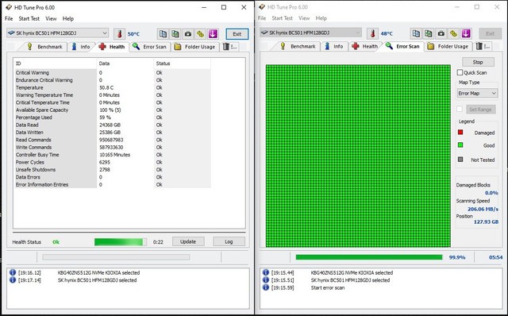Click Scanning Speed value 206.06 MB/s
The width and height of the screenshot is (508, 316).
[x=483, y=209]
